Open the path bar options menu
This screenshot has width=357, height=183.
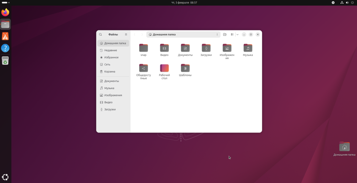(x=217, y=34)
